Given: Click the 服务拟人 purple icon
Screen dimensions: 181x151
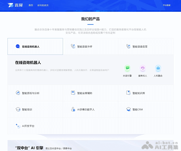Looking at the screenshot, I should tap(143, 68).
